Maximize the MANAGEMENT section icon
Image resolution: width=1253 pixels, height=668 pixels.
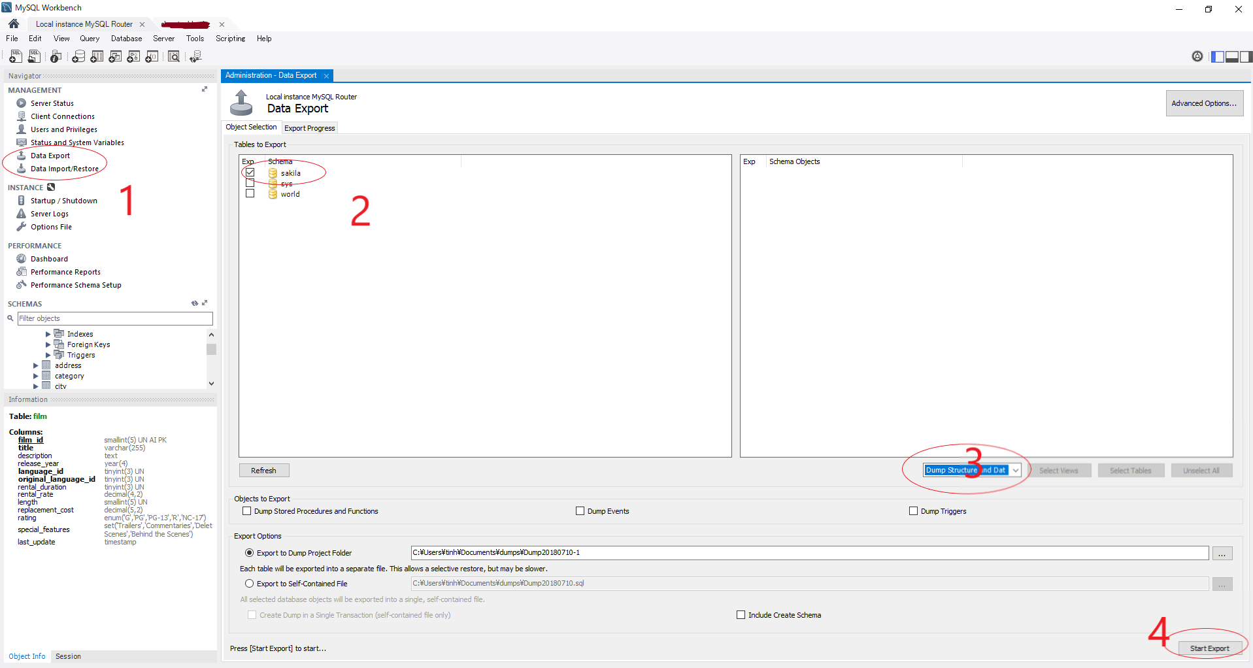[205, 89]
